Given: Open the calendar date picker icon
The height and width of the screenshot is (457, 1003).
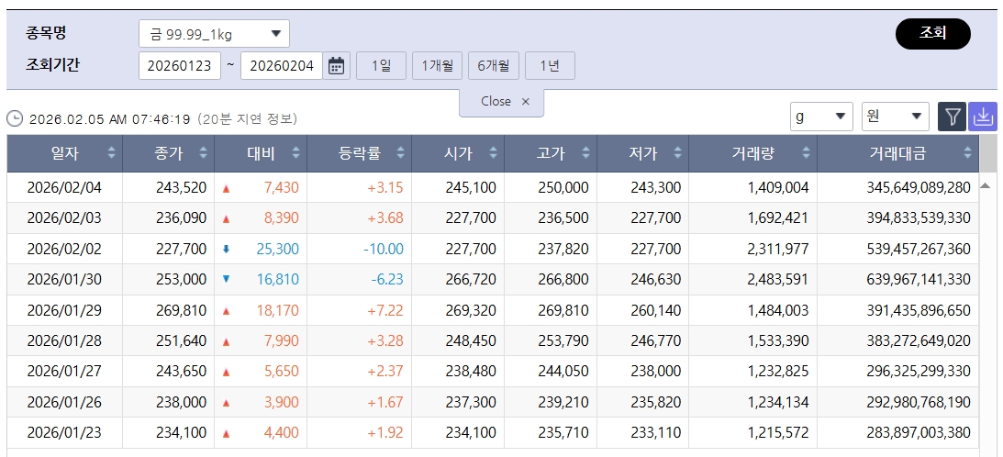Looking at the screenshot, I should [x=337, y=66].
